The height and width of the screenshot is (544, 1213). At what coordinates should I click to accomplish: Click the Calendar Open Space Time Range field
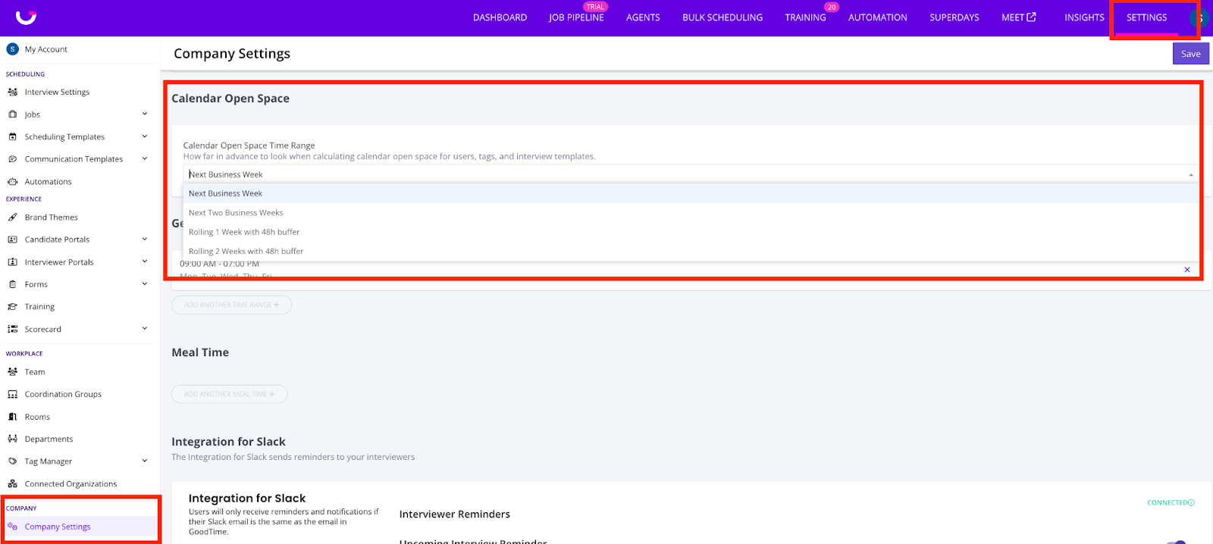click(691, 174)
